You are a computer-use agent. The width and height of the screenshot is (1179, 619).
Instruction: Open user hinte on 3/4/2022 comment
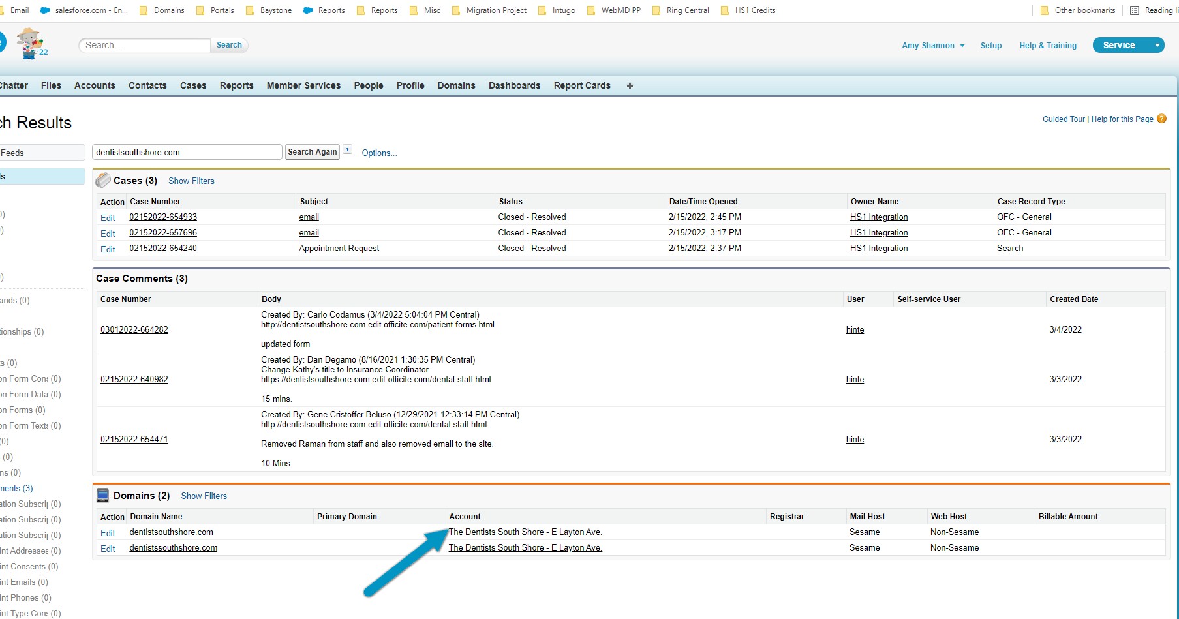(x=855, y=330)
